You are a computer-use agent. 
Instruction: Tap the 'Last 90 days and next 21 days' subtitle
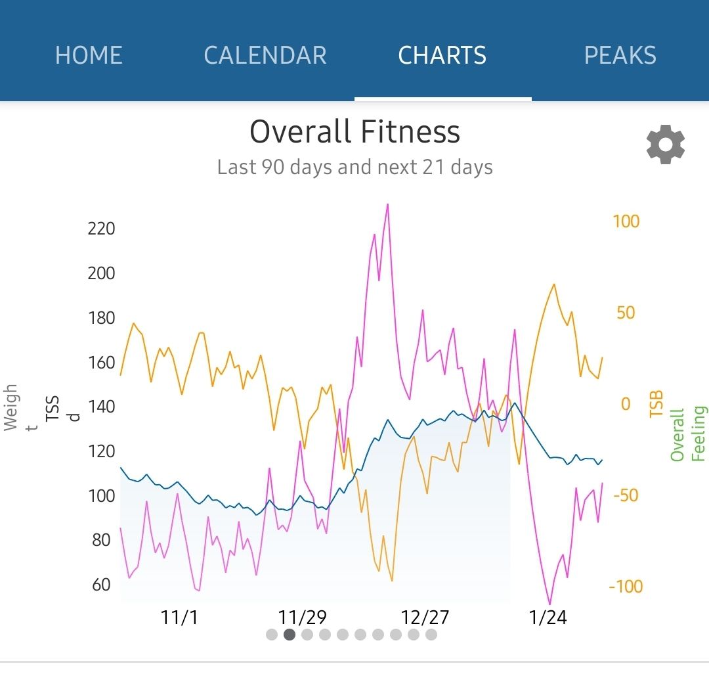point(354,168)
